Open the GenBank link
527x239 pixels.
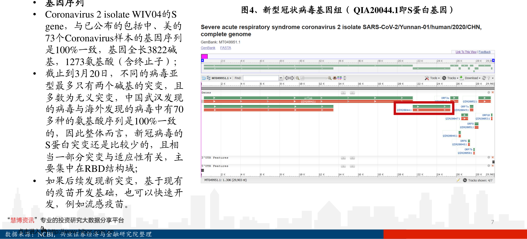coord(208,48)
